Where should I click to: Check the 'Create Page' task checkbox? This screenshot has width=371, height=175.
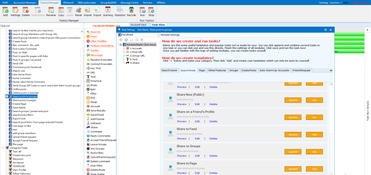(x=7, y=104)
